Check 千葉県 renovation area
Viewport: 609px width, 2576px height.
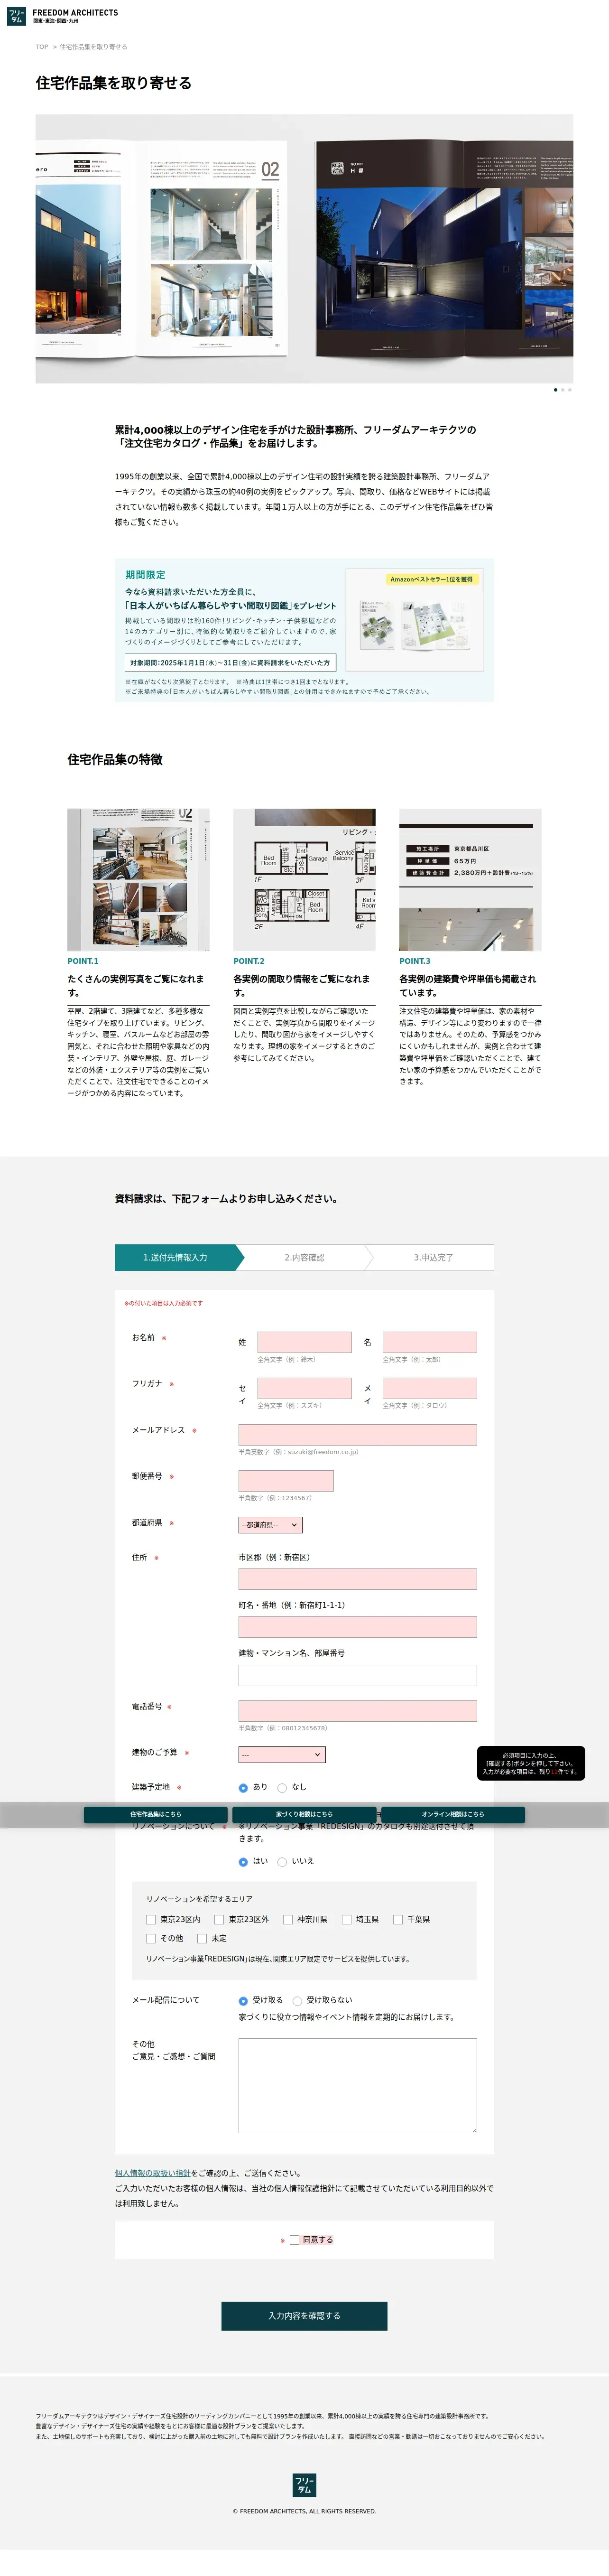pyautogui.click(x=398, y=1920)
